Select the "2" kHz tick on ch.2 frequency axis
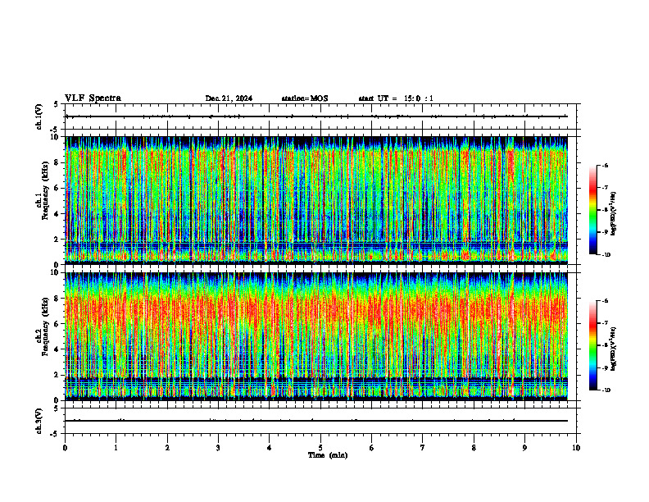This screenshot has width=649, height=502. point(57,375)
